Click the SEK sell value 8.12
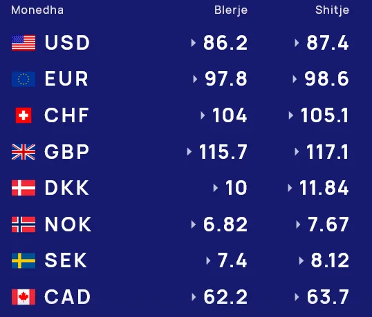 coord(330,260)
